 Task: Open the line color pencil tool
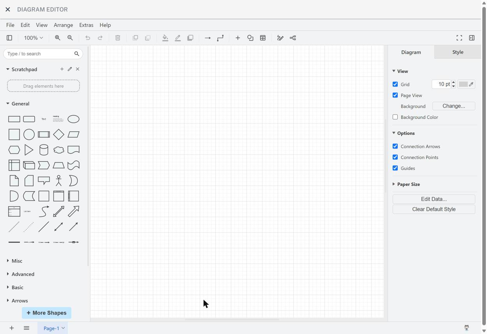click(178, 38)
